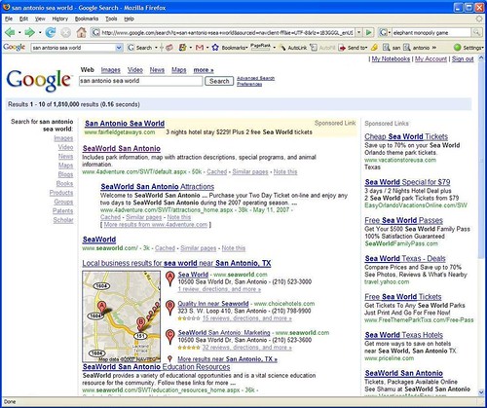Click the Google page Search button
This screenshot has width=487, height=408.
219,81
